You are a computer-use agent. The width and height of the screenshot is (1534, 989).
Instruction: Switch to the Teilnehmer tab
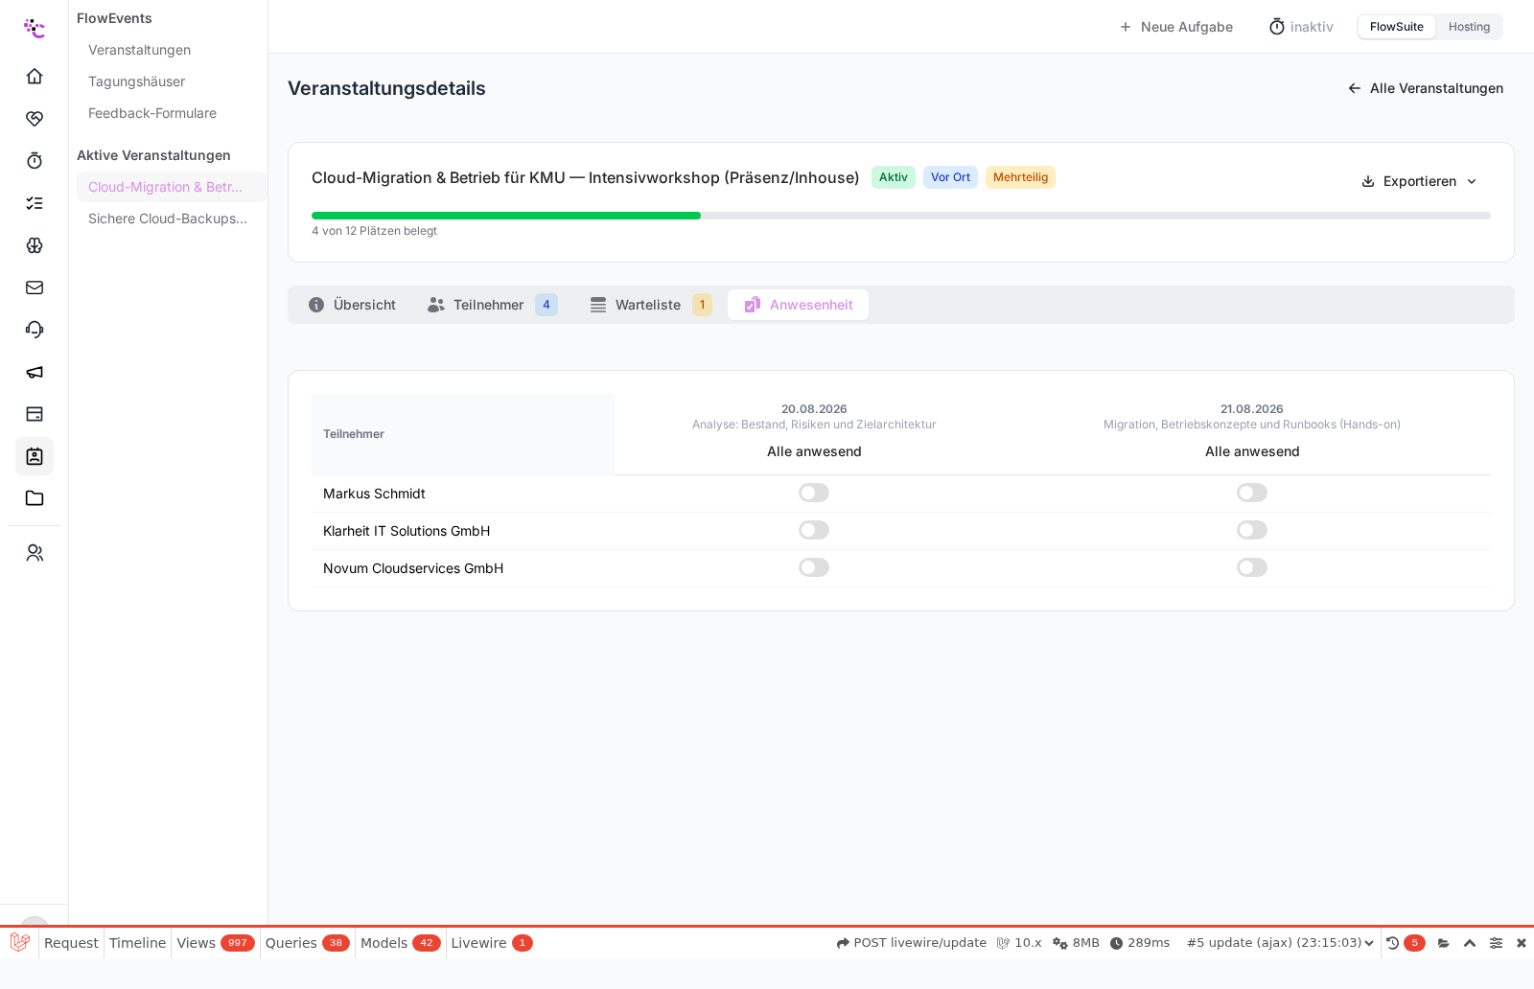[x=493, y=305]
